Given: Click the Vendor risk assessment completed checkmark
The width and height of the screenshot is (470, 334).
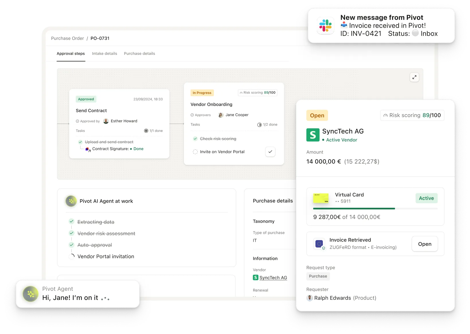Looking at the screenshot, I should click(71, 233).
